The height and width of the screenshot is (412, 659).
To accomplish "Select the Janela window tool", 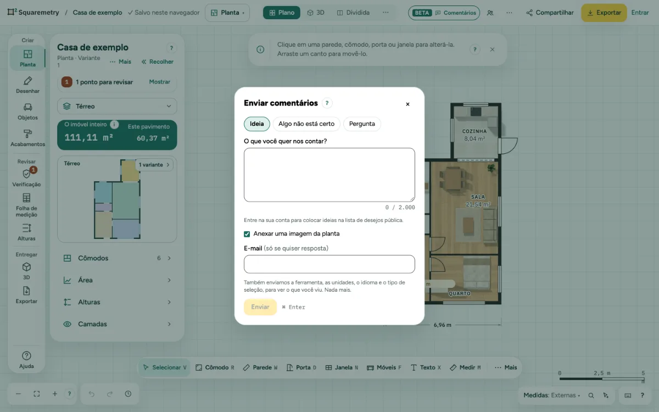I will click(342, 368).
